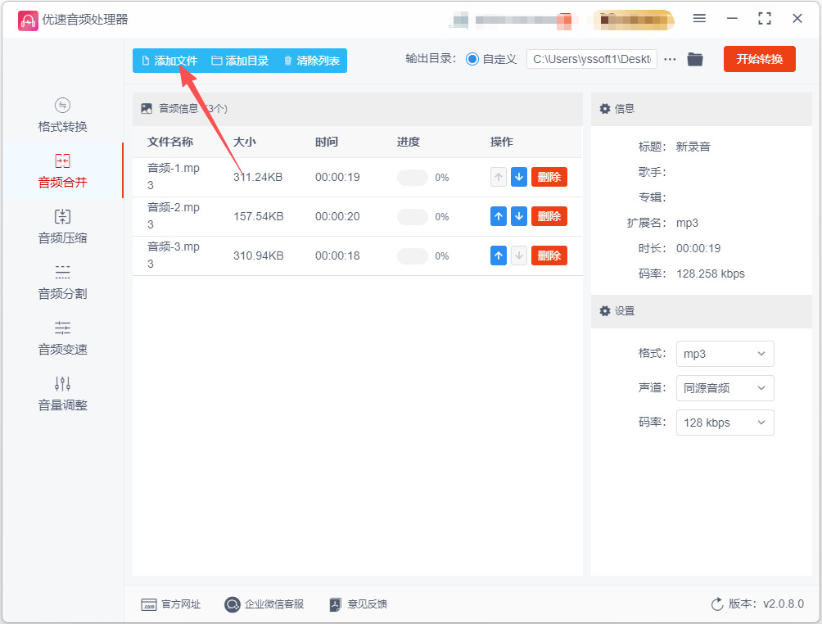Switch to 音频变速 speed change tool
Screen dimensions: 822x624
coord(62,337)
